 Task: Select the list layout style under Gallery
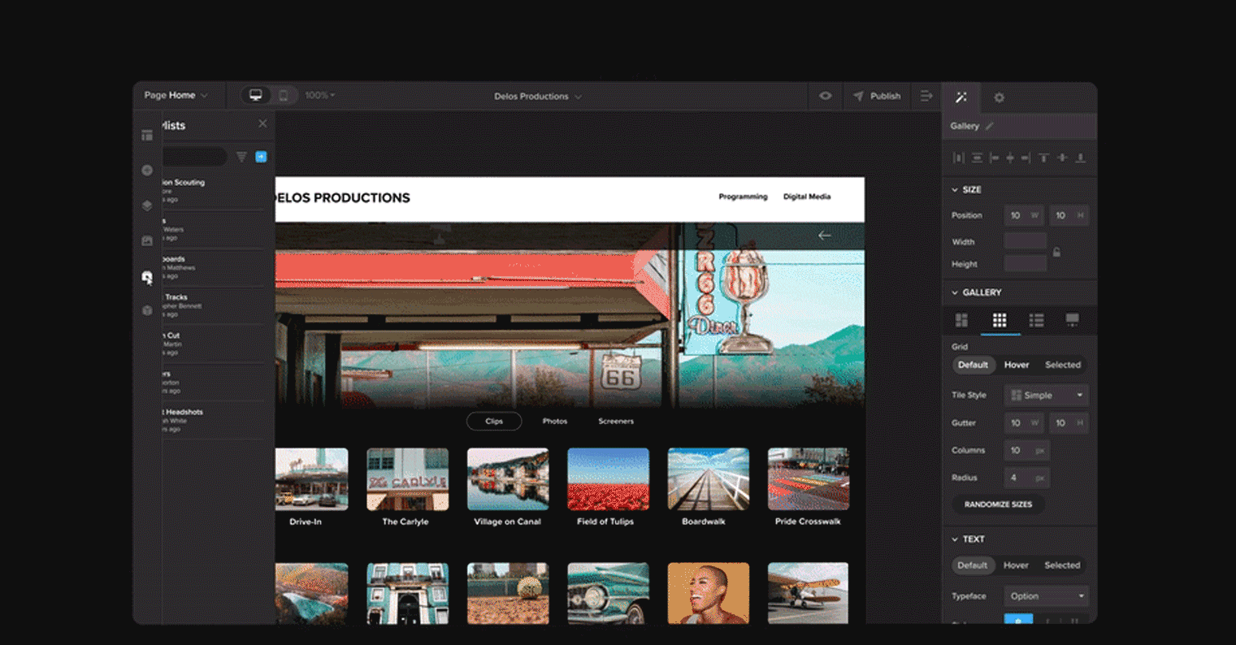point(1037,320)
